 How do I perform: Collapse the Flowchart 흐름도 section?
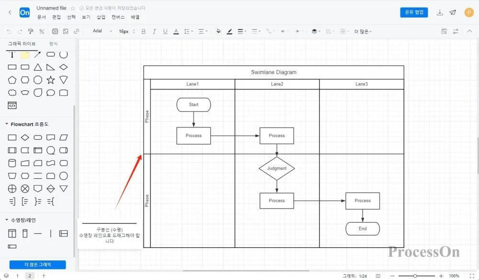tap(7, 124)
